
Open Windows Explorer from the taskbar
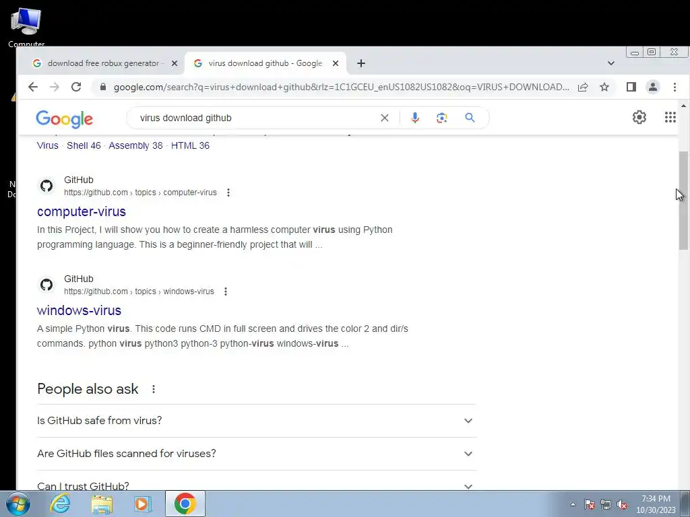click(102, 504)
